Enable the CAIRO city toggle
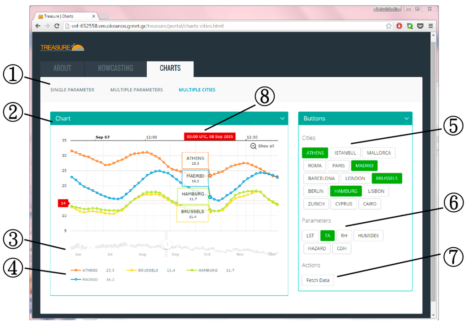Viewport: 468px width, 324px height. click(x=369, y=204)
